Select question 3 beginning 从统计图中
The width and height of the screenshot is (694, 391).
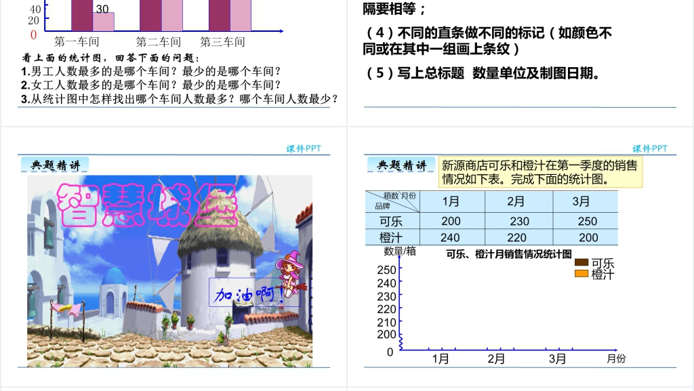pos(179,99)
